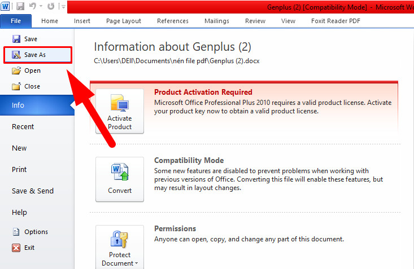Switch to the Recent tab
414x269 pixels.
[23, 127]
